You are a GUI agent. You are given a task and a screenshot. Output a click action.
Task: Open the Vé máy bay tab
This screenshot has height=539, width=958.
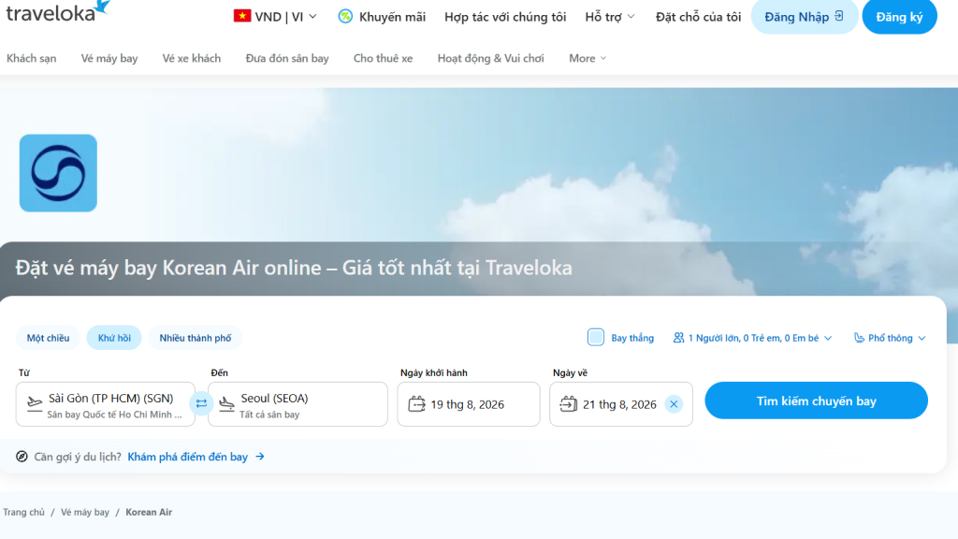[x=109, y=58]
